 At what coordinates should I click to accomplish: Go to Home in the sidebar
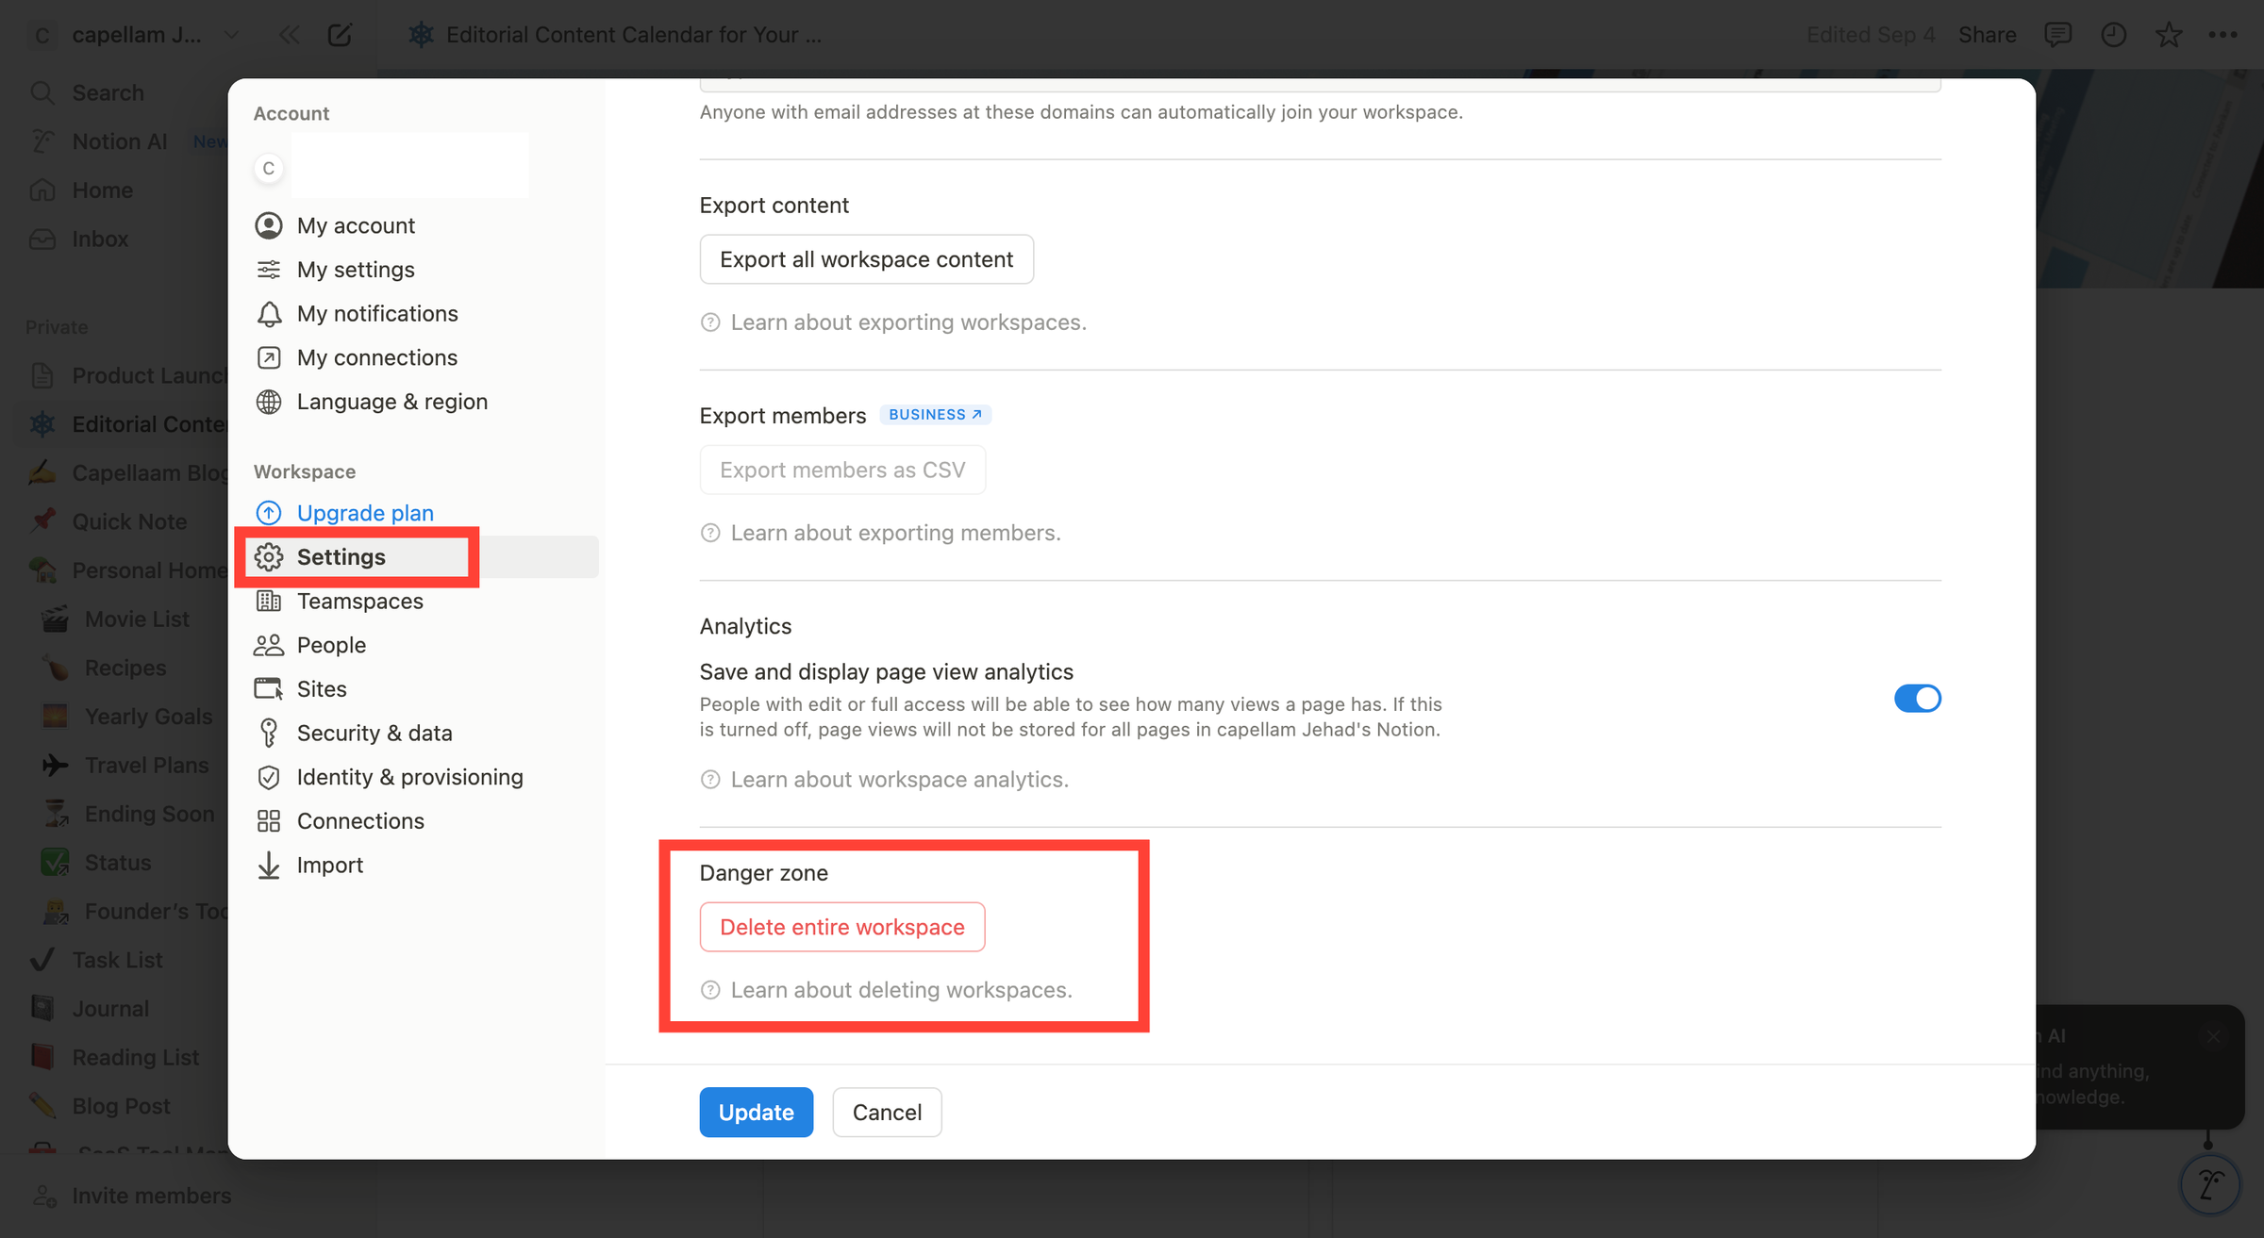coord(103,190)
